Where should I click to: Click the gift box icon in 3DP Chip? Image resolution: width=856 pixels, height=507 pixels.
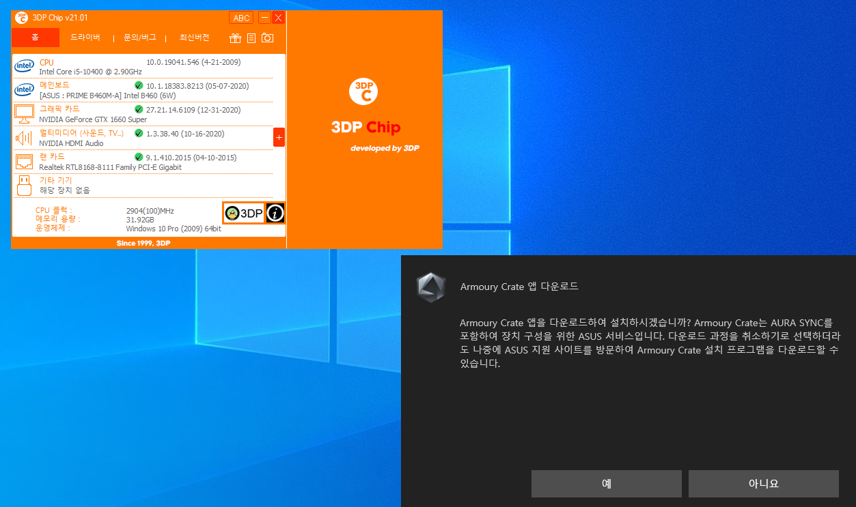coord(235,38)
